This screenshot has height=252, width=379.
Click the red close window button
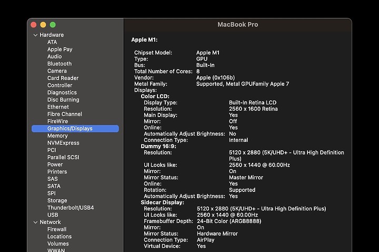coord(34,25)
